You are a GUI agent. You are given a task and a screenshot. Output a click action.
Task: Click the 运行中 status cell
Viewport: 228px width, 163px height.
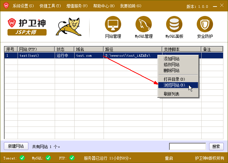(64, 55)
